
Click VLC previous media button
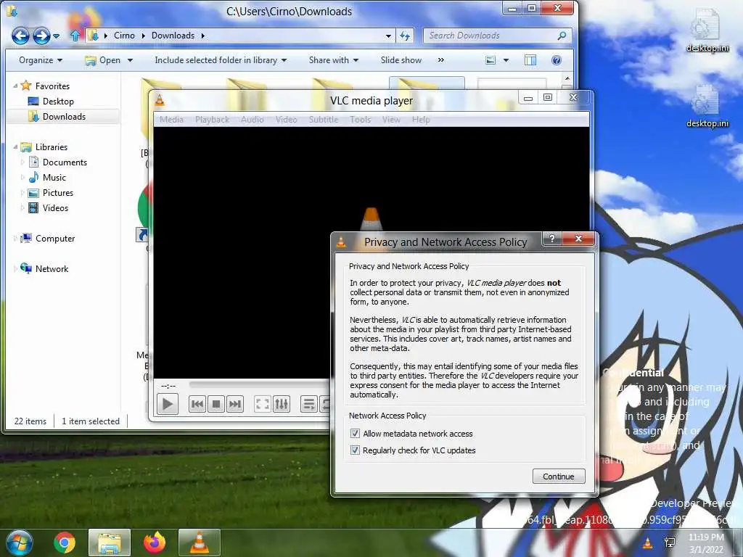(197, 404)
